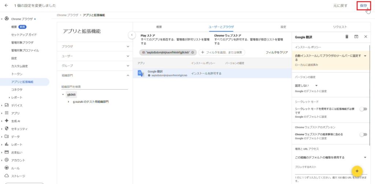
Task: Toggle Chrome ウェブストア recommendation switch
Action: (363, 135)
